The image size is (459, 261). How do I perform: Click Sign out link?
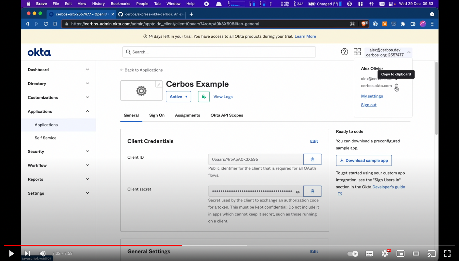pos(369,105)
